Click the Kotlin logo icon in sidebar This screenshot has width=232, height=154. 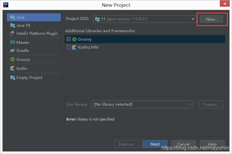tap(13, 68)
